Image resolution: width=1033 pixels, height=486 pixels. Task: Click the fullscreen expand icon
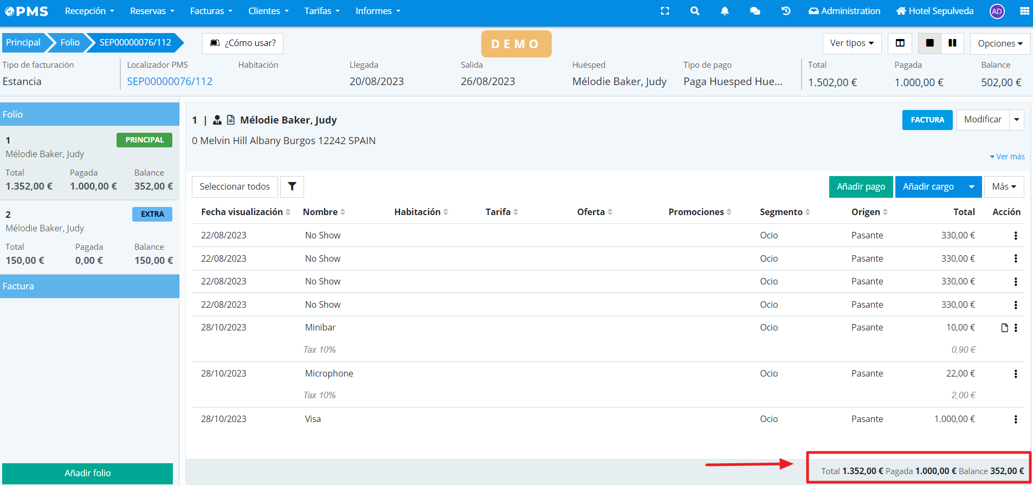click(665, 11)
